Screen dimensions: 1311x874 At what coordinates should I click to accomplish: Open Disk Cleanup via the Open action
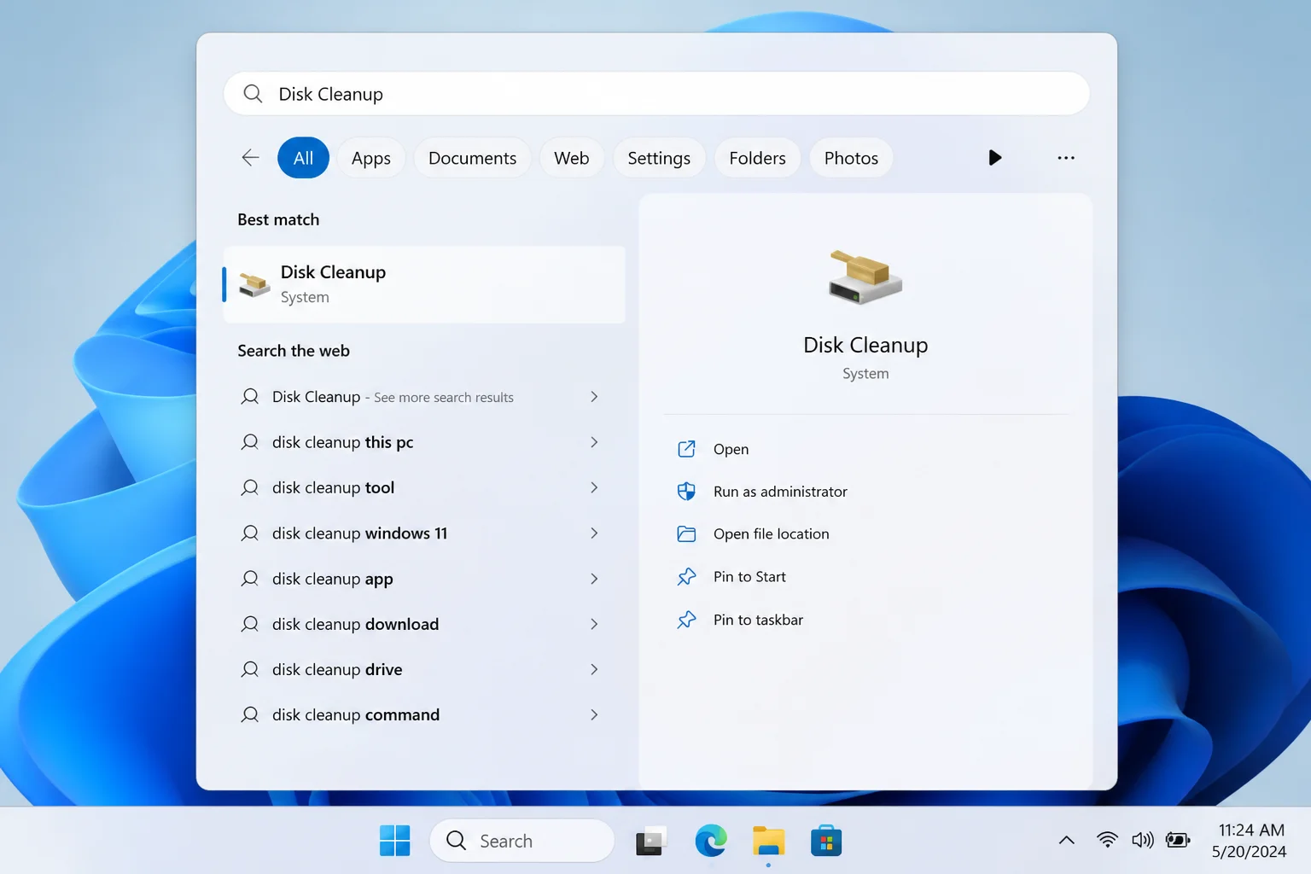(x=865, y=449)
